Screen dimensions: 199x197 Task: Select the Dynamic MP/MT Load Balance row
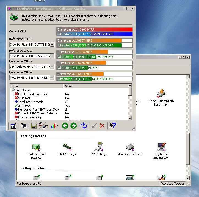coord(69,113)
